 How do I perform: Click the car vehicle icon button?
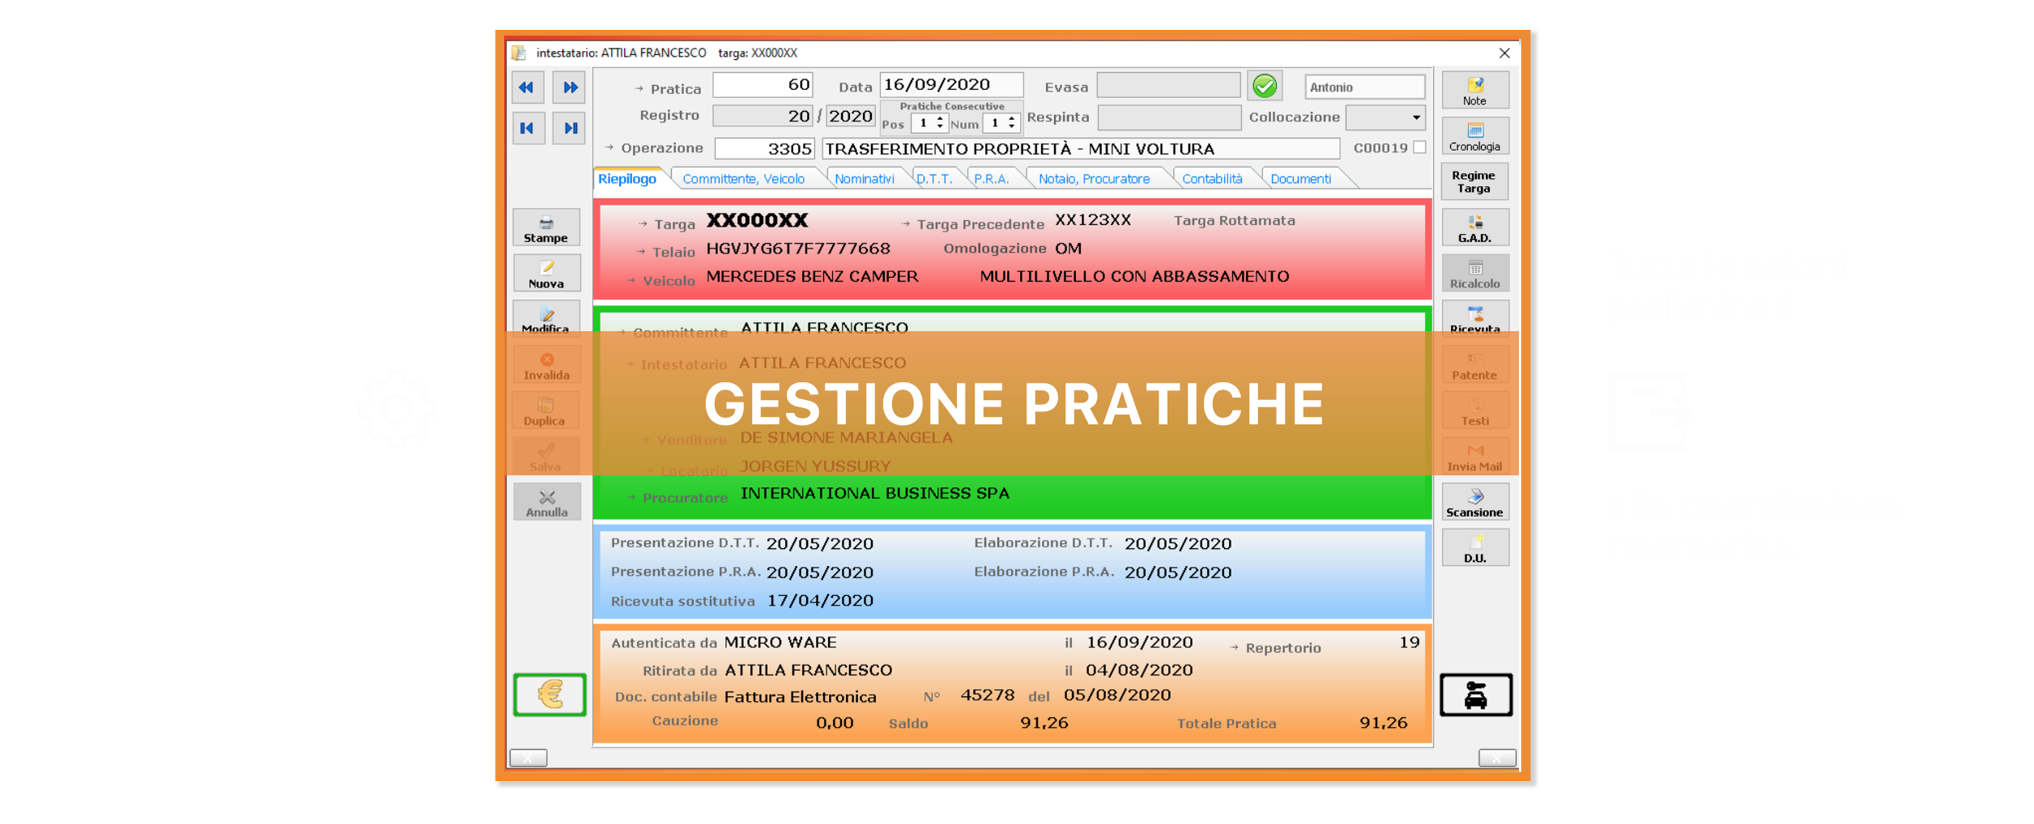click(x=1476, y=695)
